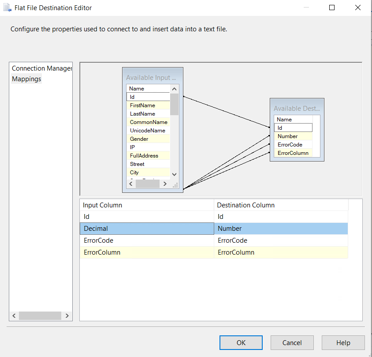Screen dimensions: 372x357
Task: Open Input Column dropdown for Decimal row
Action: tap(147, 229)
